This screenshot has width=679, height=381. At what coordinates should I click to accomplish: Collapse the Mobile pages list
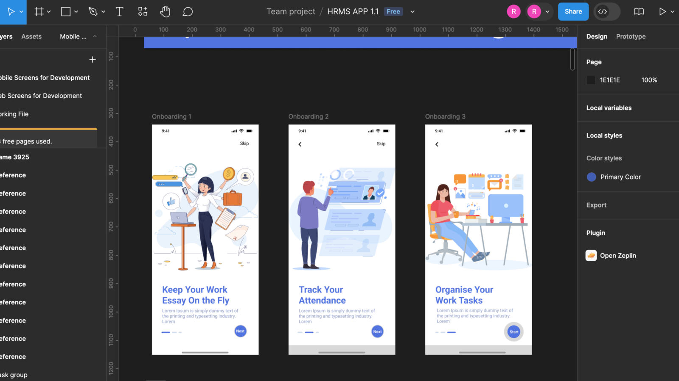95,36
